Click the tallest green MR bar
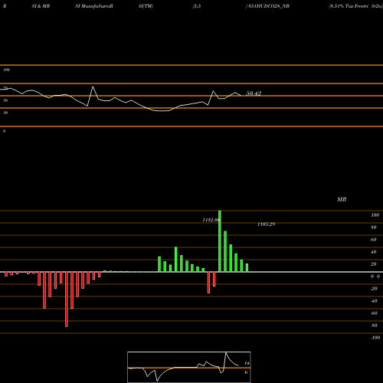This screenshot has height=383, width=383. (220, 241)
